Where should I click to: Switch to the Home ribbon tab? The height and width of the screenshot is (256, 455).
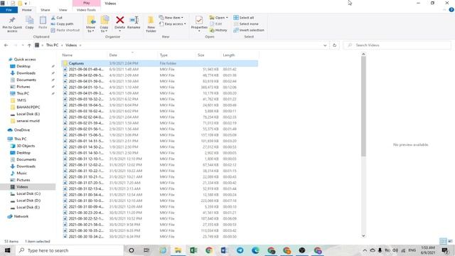(27, 10)
